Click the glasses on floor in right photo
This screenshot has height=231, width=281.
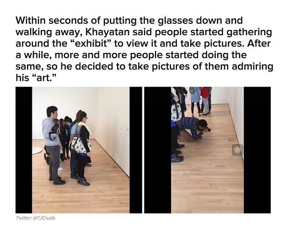pos(230,140)
